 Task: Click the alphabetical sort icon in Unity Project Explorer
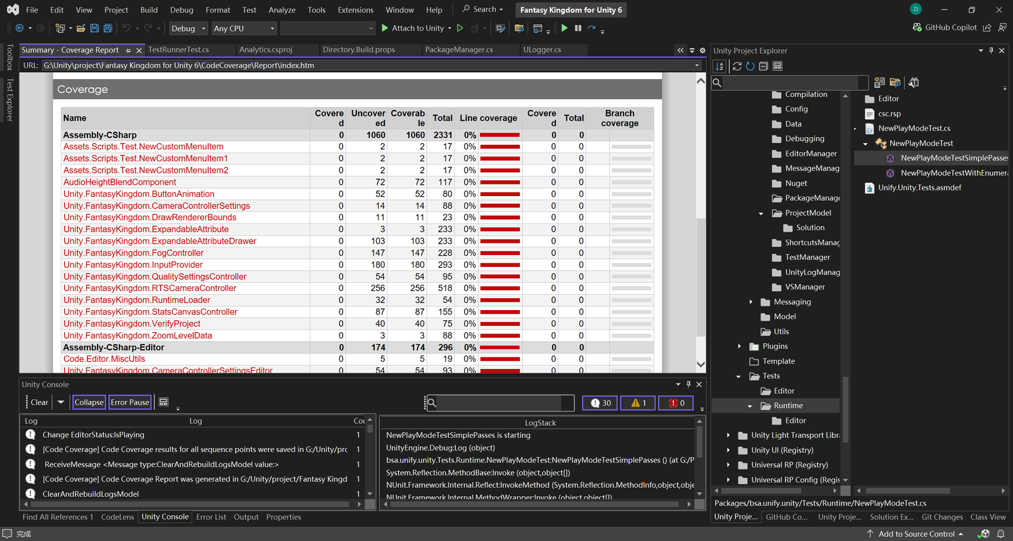click(x=719, y=66)
